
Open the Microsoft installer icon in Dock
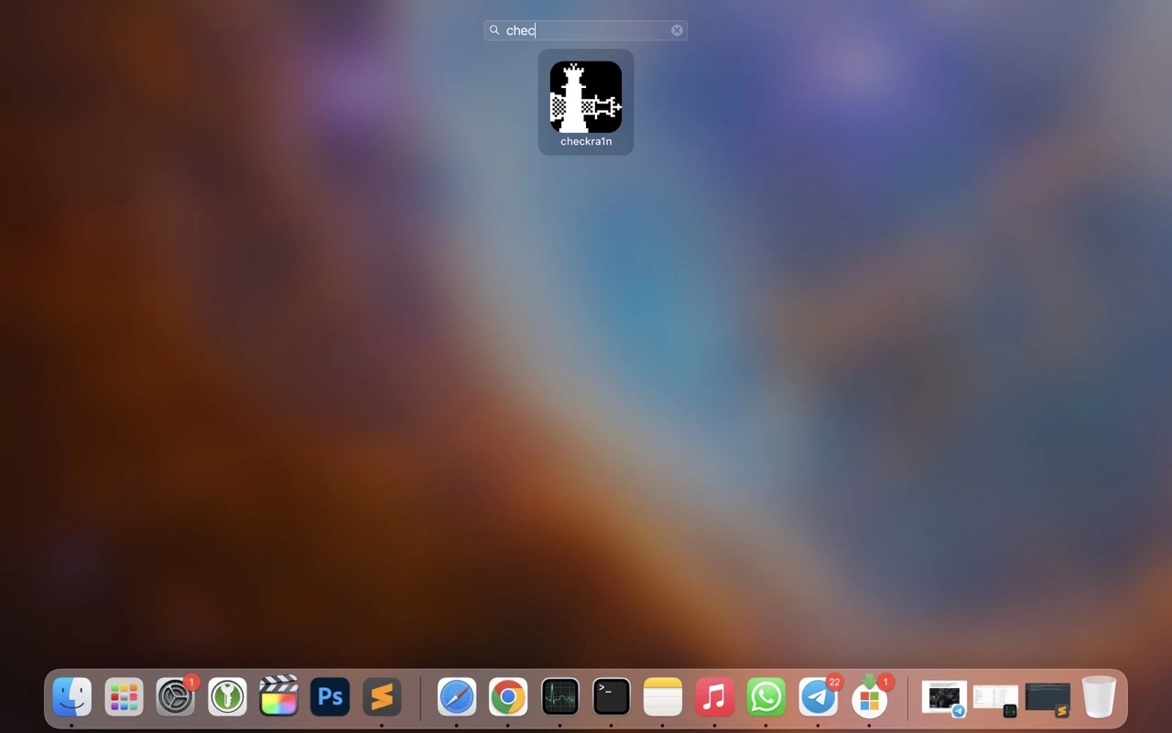point(870,697)
